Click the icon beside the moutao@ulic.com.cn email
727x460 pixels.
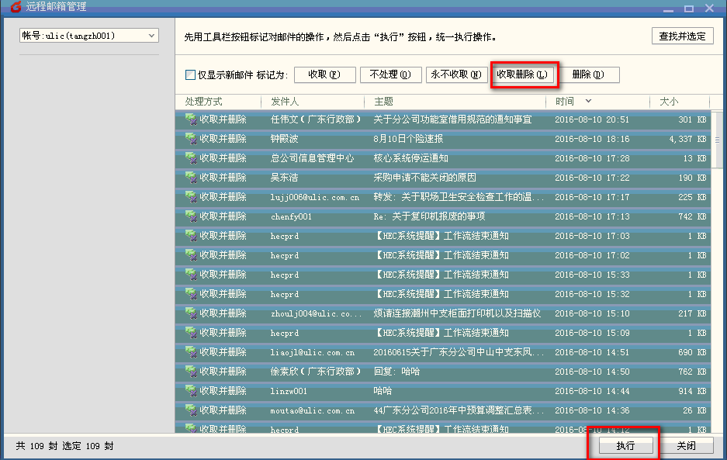191,410
